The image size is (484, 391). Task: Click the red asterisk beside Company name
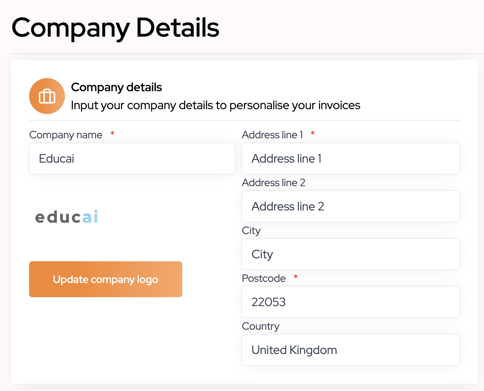pos(112,133)
